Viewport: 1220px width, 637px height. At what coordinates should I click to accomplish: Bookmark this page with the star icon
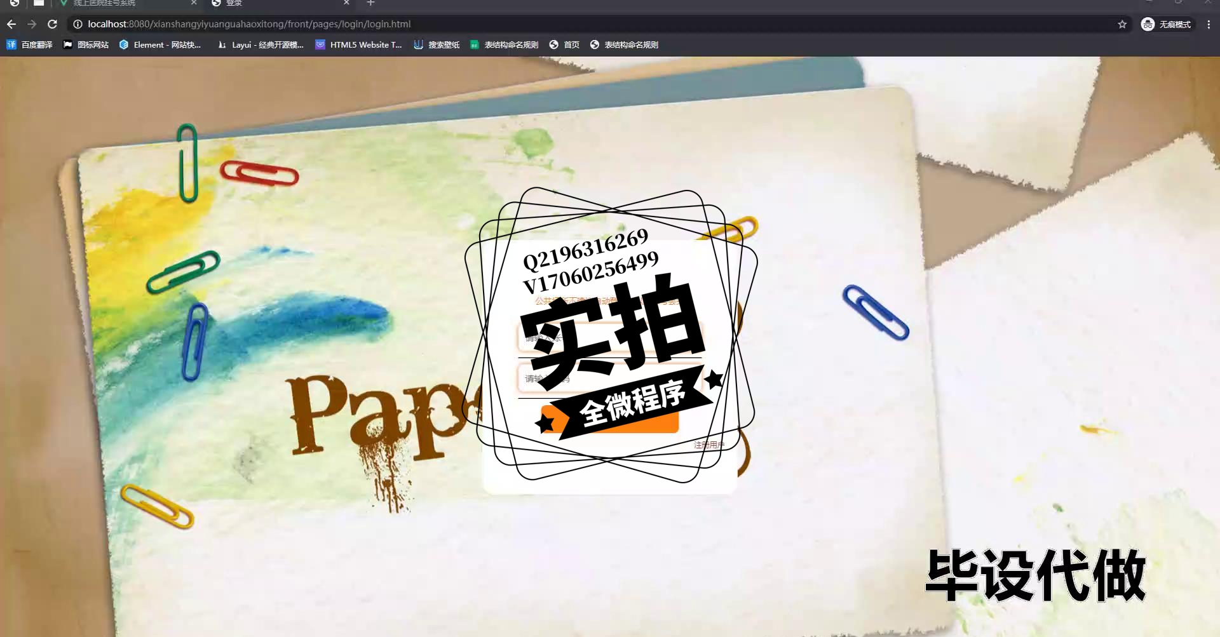click(1122, 24)
